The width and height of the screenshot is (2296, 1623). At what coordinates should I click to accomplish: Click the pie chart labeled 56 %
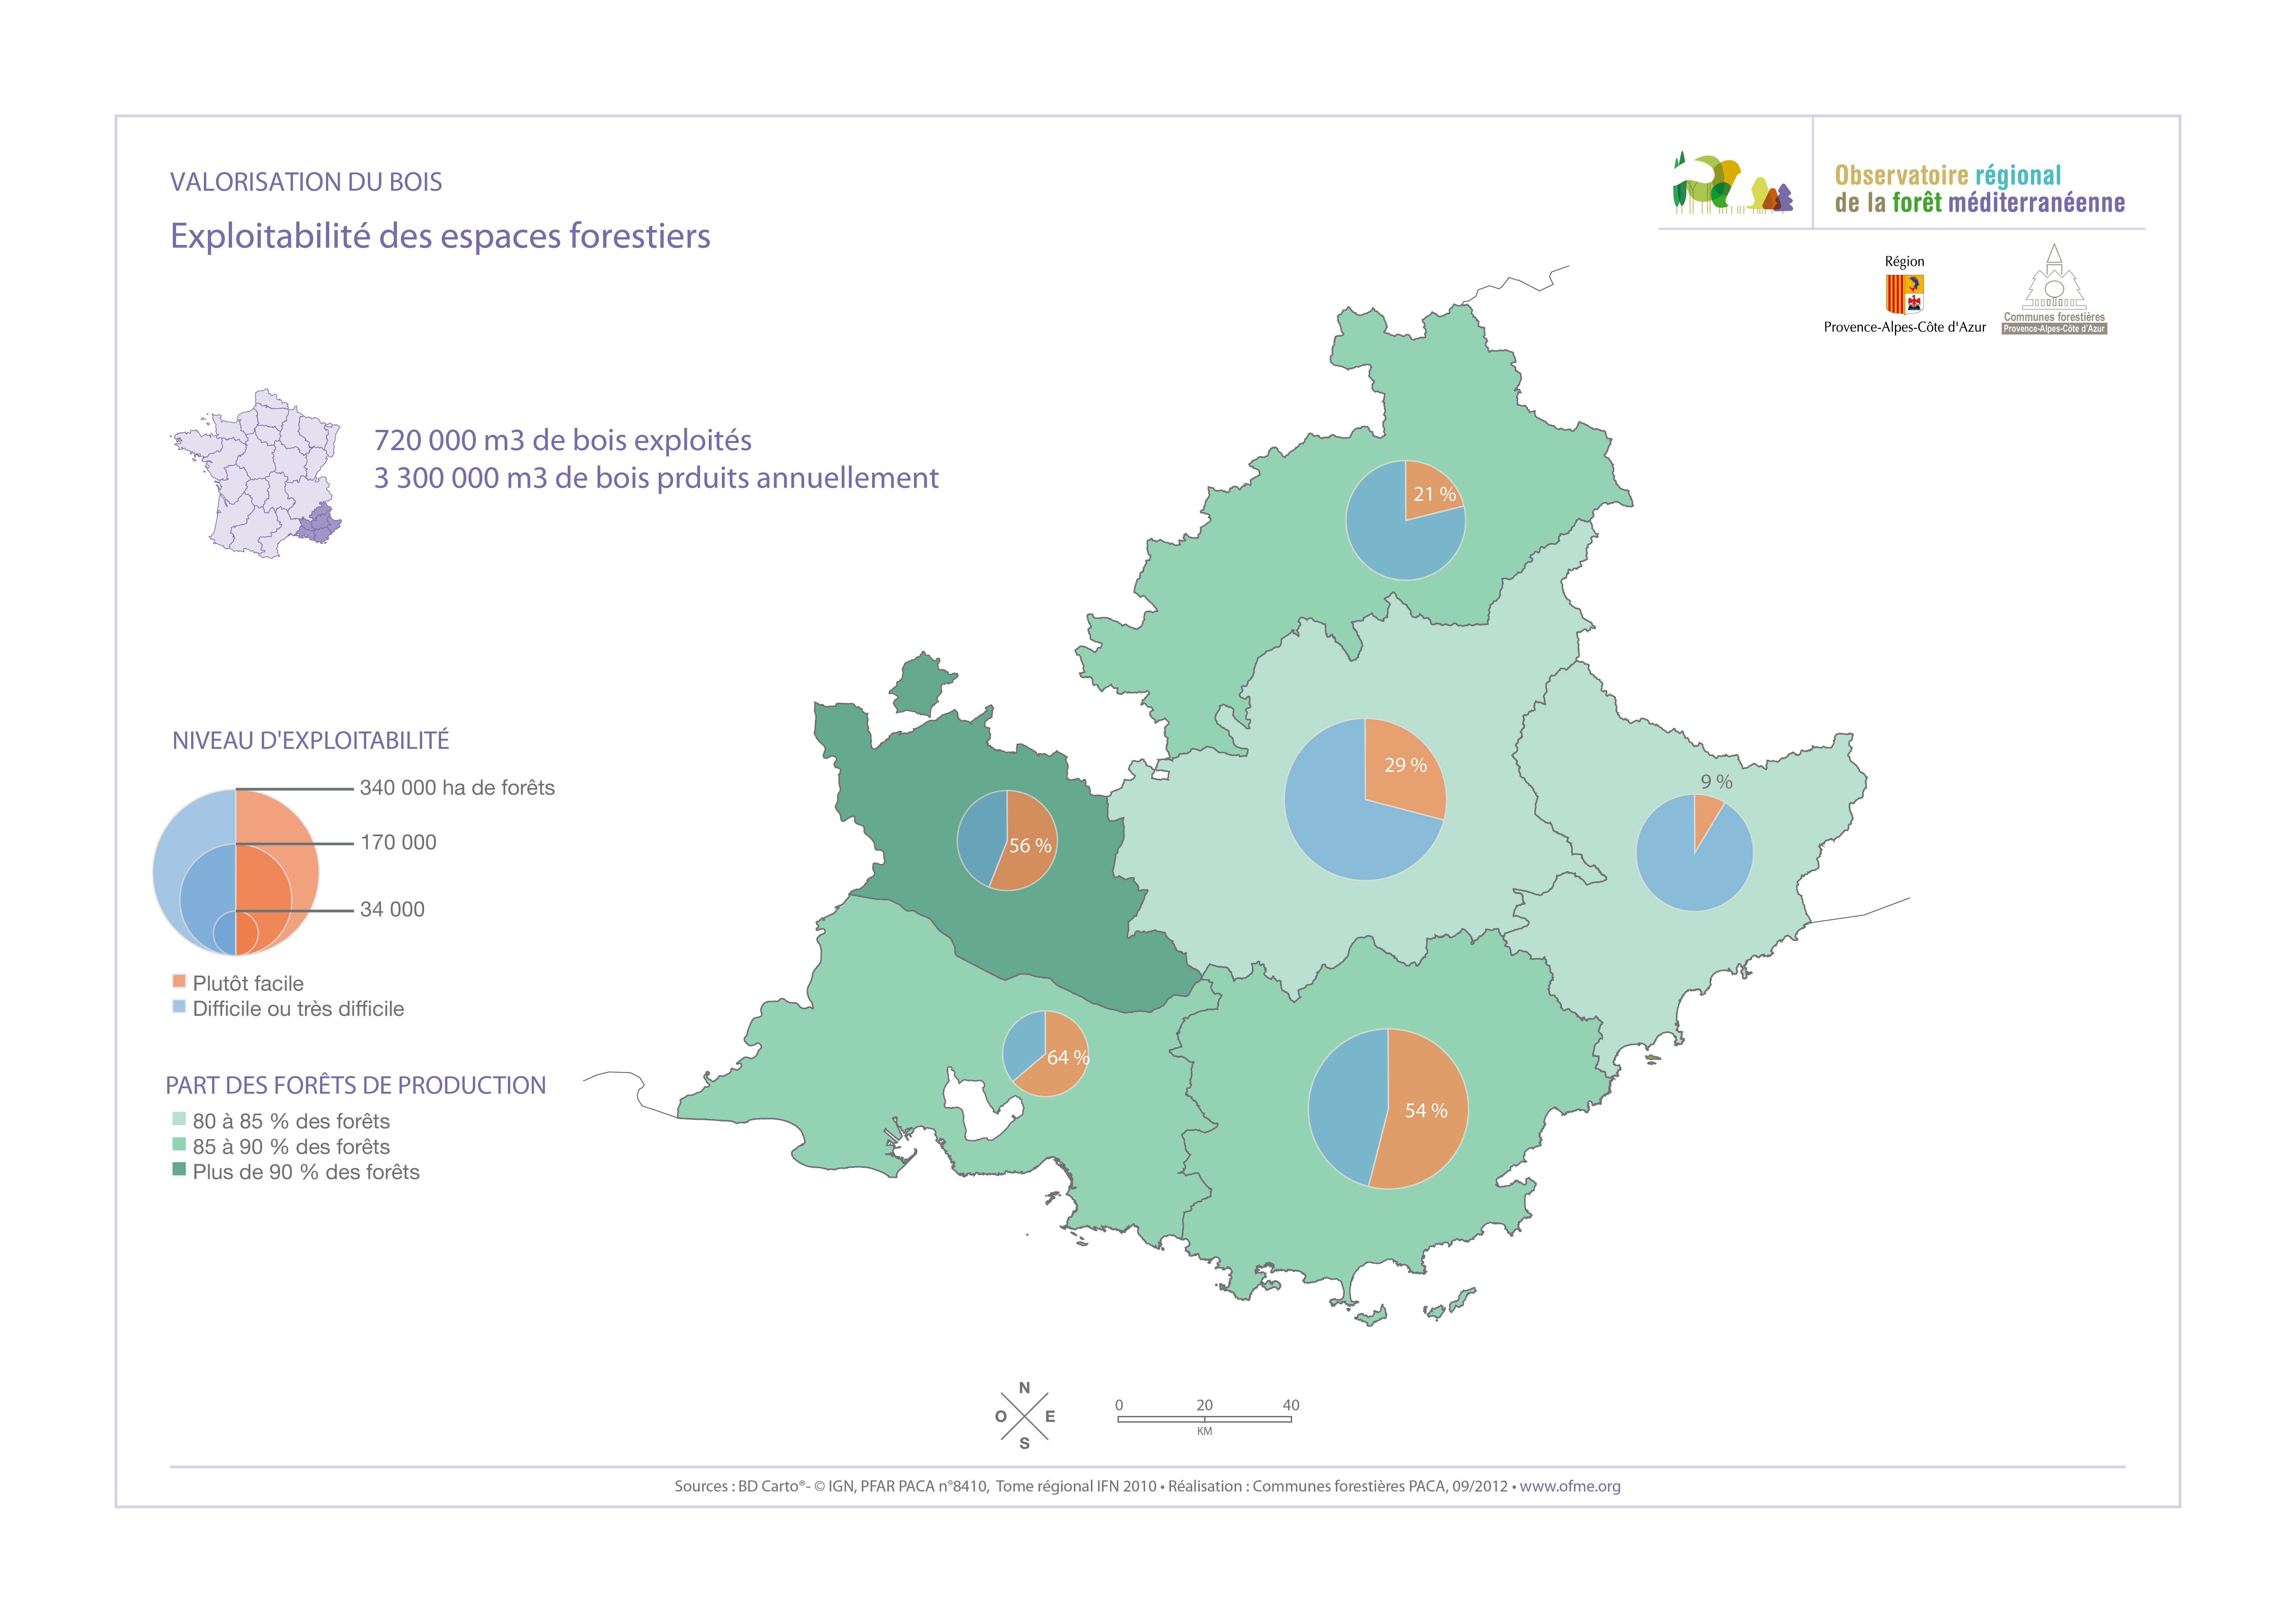1007,840
